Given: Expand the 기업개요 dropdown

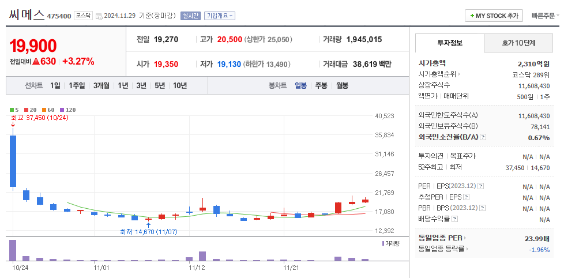Looking at the screenshot, I should click(x=219, y=16).
